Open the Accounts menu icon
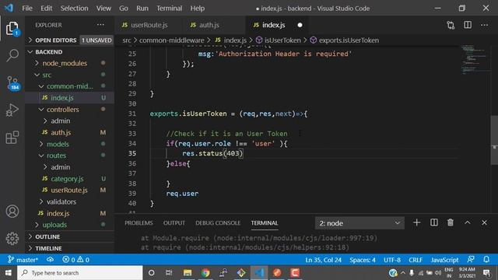 click(12, 212)
